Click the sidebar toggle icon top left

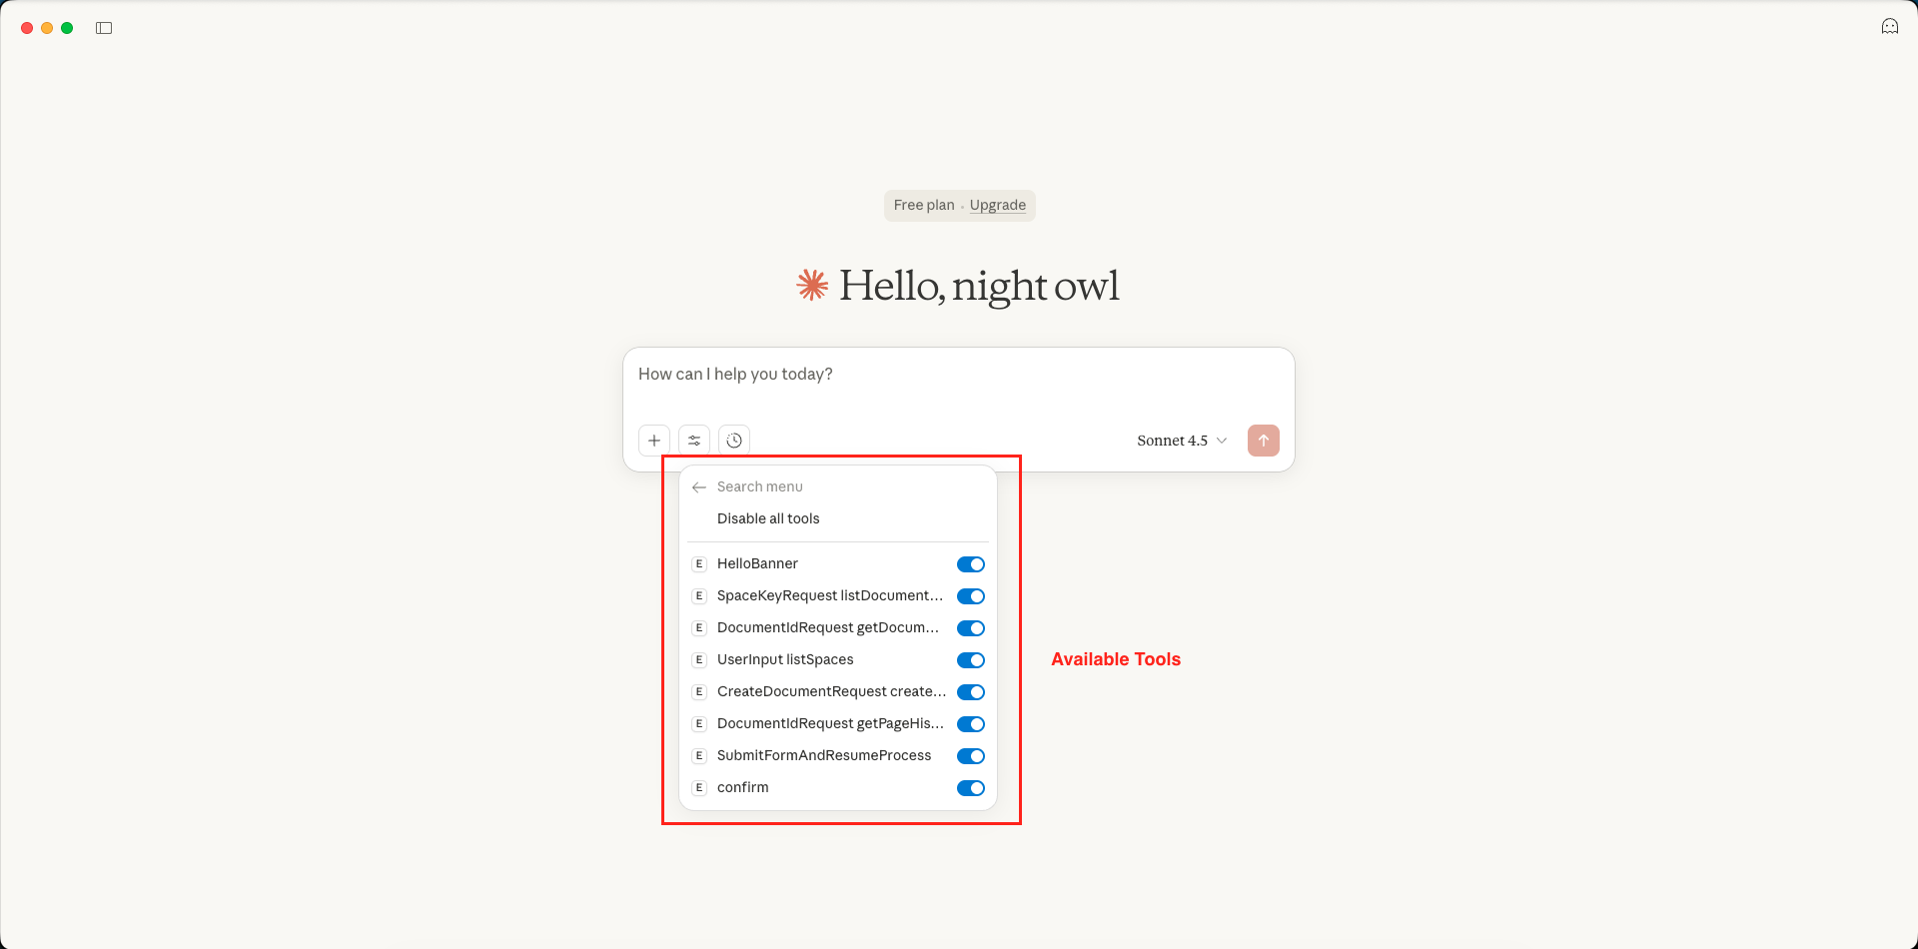pyautogui.click(x=104, y=27)
